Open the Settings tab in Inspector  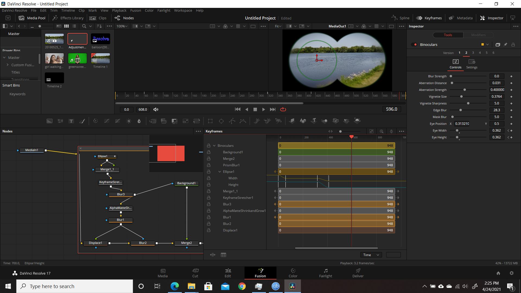472,64
